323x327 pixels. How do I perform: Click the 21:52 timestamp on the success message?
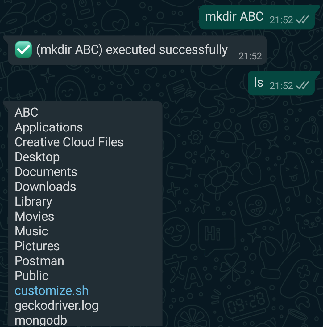click(251, 56)
